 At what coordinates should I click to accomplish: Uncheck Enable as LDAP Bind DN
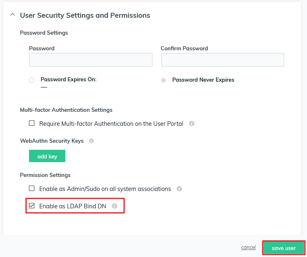pos(32,206)
